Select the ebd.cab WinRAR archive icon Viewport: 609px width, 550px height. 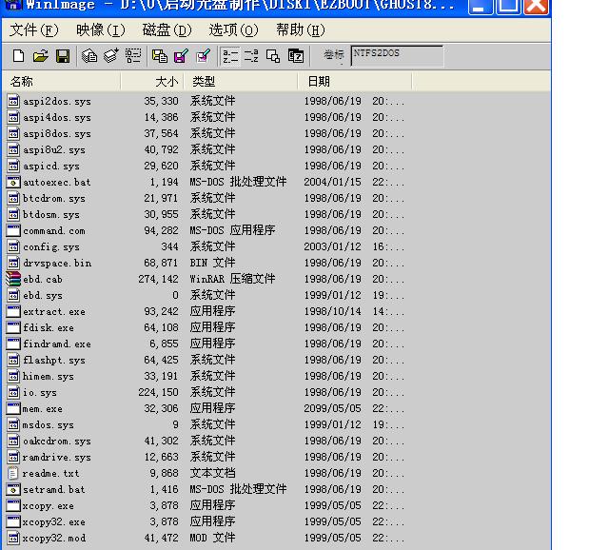13,279
